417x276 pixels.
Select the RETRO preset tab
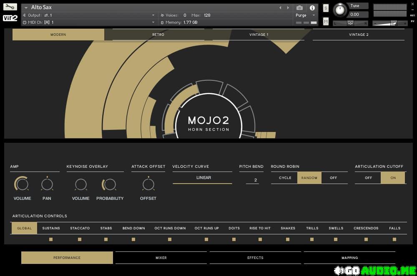pyautogui.click(x=158, y=35)
